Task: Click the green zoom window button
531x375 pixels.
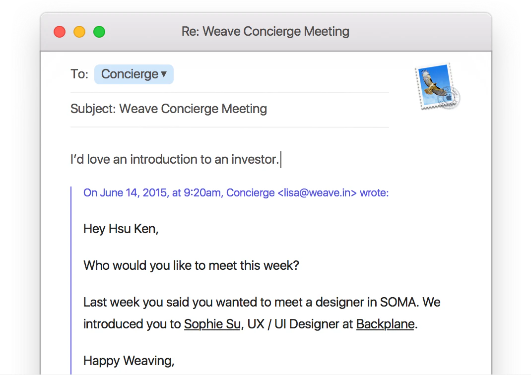Action: [99, 31]
